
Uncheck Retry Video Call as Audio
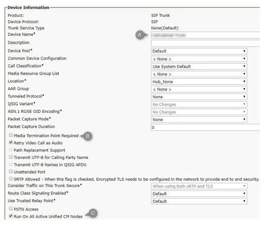(x=11, y=142)
